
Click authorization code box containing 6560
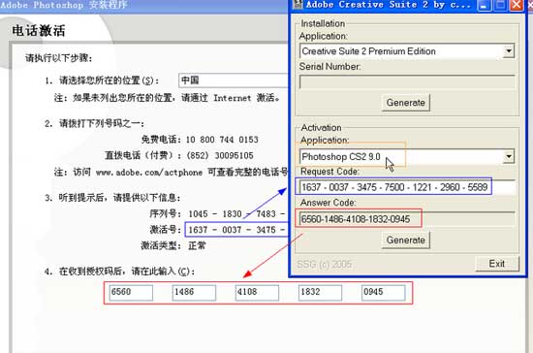pos(131,293)
